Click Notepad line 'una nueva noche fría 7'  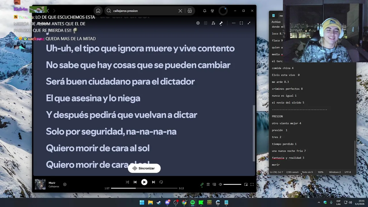click(289, 151)
